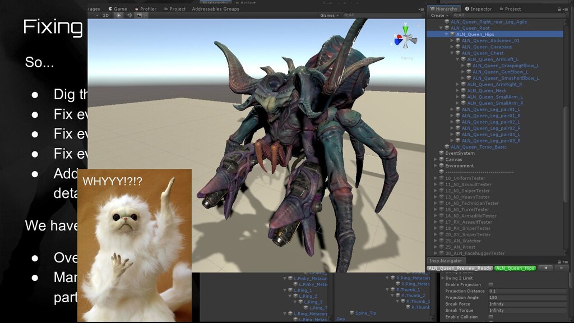Open the Gizmos dropdown
The height and width of the screenshot is (323, 574).
(x=328, y=16)
